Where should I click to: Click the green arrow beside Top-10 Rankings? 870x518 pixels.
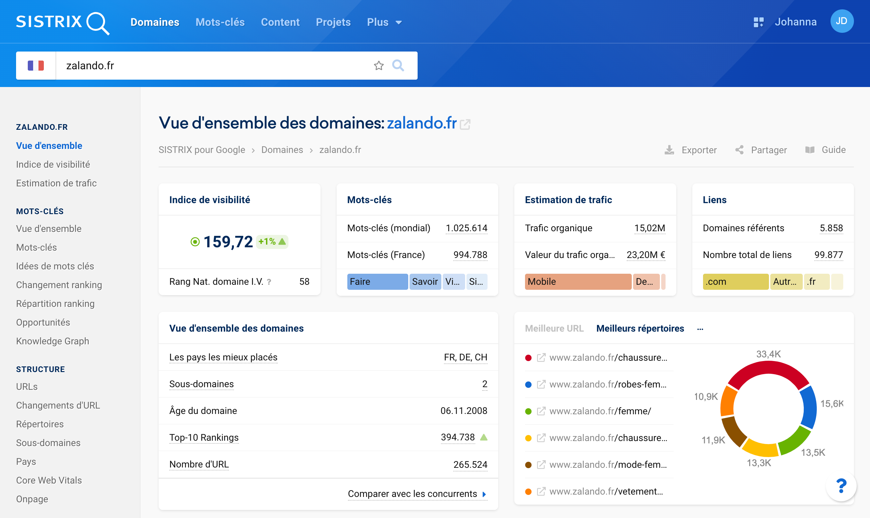point(484,437)
